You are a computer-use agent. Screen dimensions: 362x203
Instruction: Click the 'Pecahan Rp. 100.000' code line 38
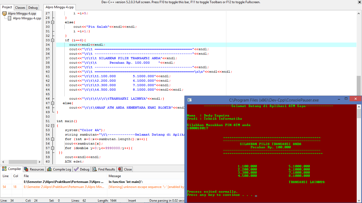click(122, 63)
